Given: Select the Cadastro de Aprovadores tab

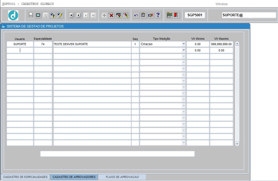Looking at the screenshot, I should [x=74, y=177].
